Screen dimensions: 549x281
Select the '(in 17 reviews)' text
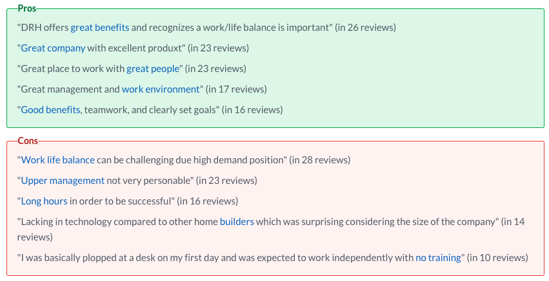(x=236, y=89)
